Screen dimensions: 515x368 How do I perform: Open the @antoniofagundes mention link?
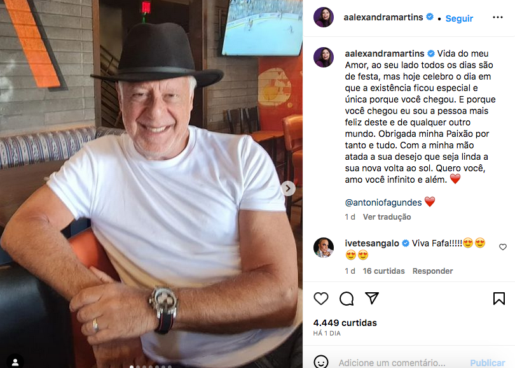pyautogui.click(x=383, y=202)
